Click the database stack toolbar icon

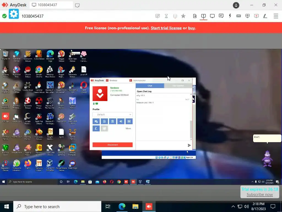pos(175,16)
